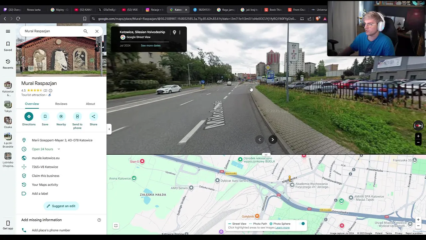The width and height of the screenshot is (426, 240).
Task: Switch to the Nowa karta browser tab
Action: pyautogui.click(x=35, y=10)
